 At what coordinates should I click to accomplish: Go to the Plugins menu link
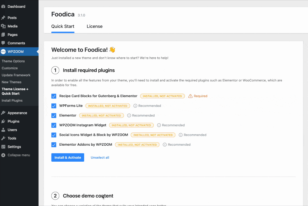point(14,121)
